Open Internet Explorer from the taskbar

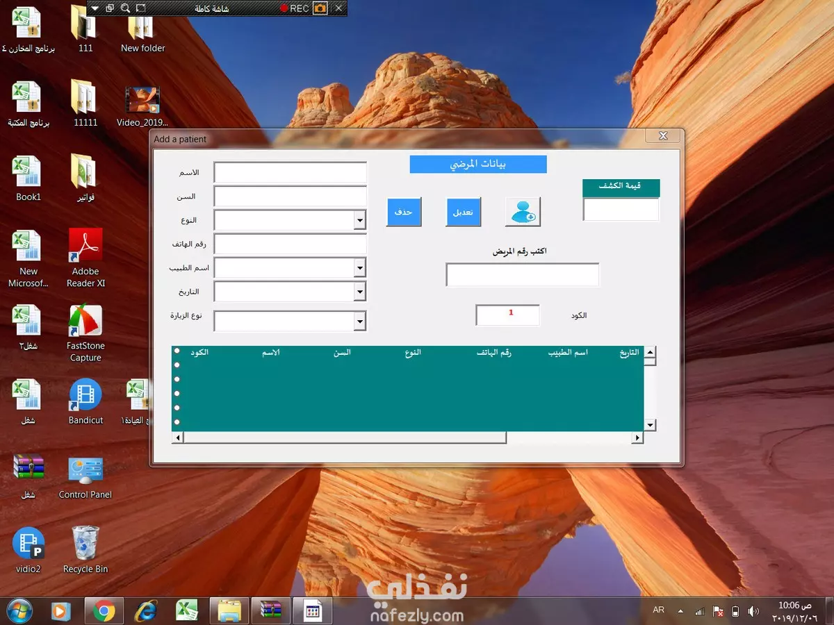(x=145, y=611)
